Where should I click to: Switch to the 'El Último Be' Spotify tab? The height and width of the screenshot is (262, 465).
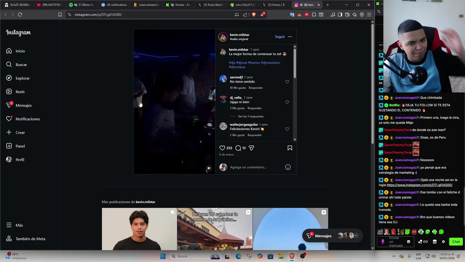click(x=82, y=5)
